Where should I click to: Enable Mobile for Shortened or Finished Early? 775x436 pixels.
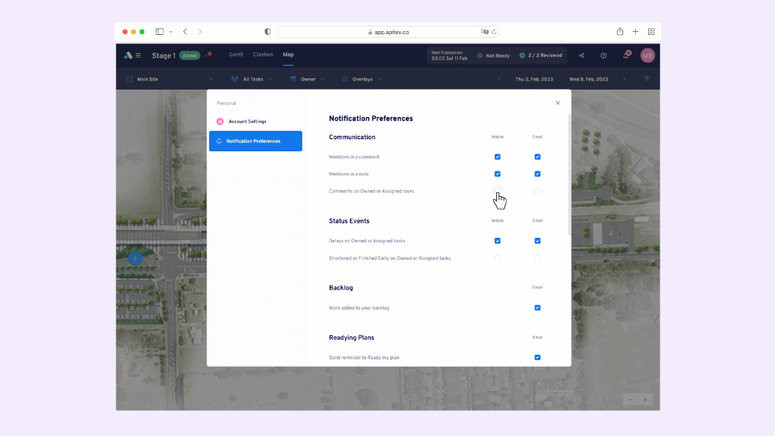tap(498, 258)
